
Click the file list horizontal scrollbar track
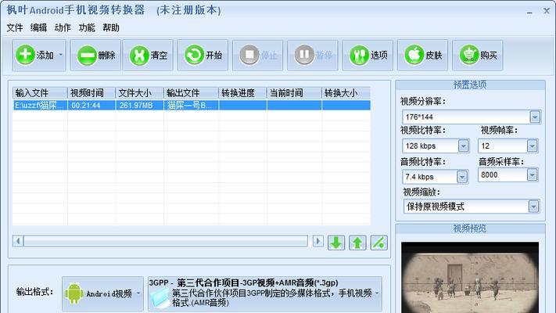coord(165,241)
